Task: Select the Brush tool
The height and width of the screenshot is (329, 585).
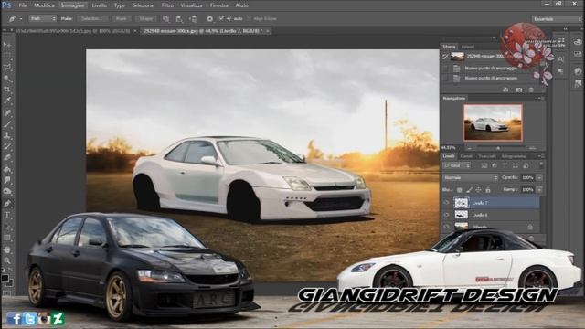Action: (7, 124)
